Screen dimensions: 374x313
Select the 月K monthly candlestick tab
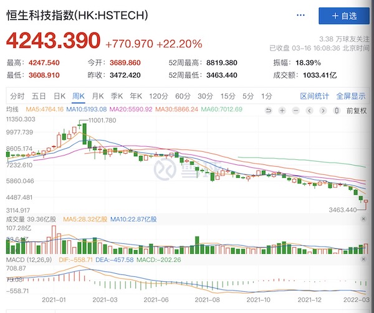[98, 96]
